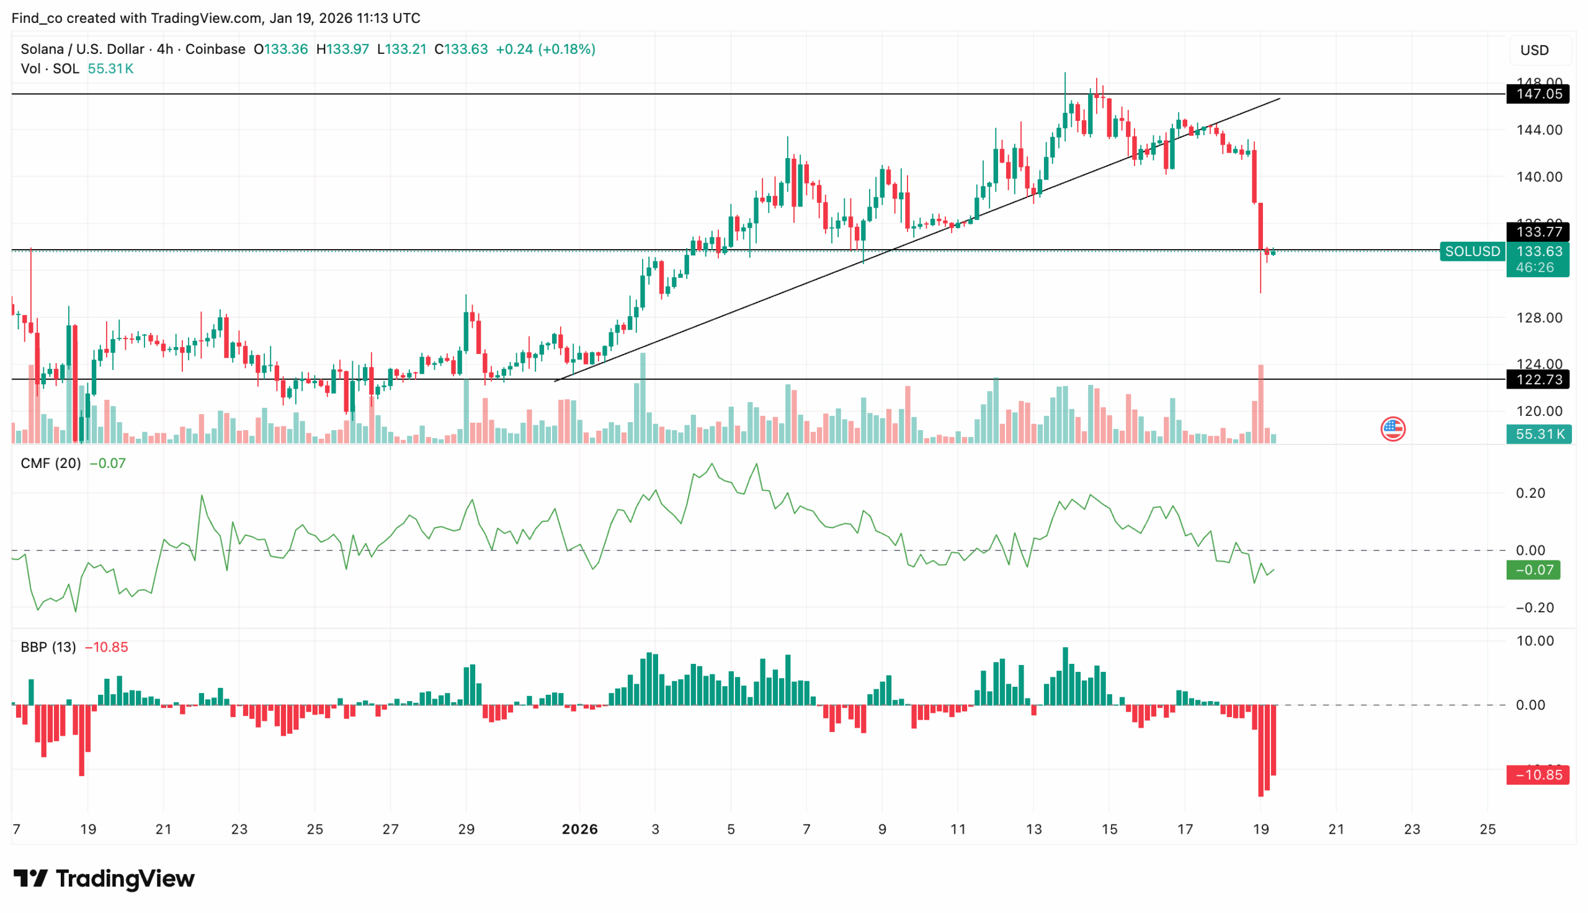Open the 4h timeframe selector in the title
This screenshot has height=913, width=1588.
coord(164,48)
